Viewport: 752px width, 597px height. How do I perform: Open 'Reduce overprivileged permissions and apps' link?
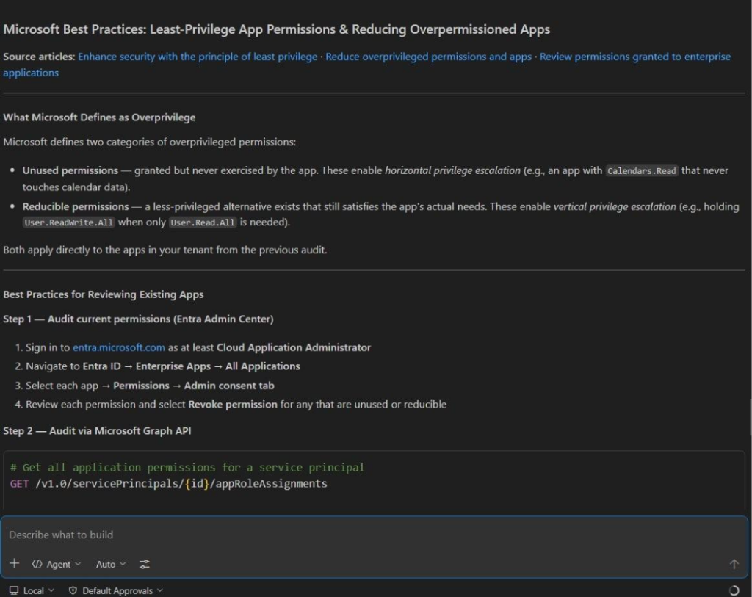click(428, 57)
